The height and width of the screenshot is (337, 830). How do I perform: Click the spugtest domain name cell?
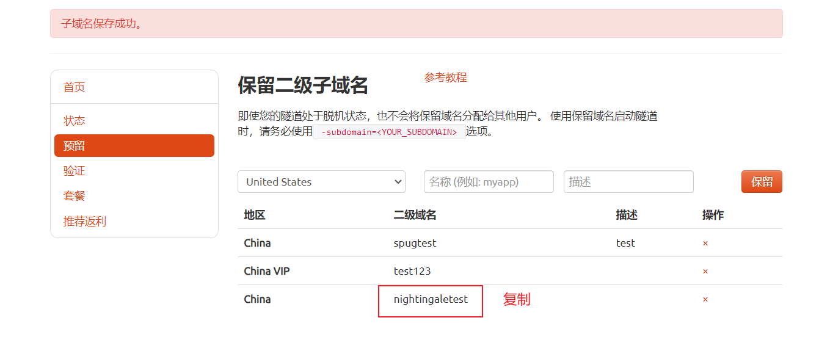(x=415, y=243)
